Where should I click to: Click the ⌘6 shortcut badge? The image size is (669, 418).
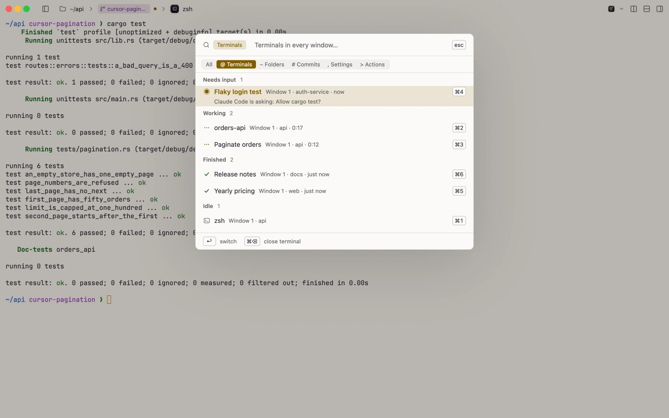click(x=459, y=174)
